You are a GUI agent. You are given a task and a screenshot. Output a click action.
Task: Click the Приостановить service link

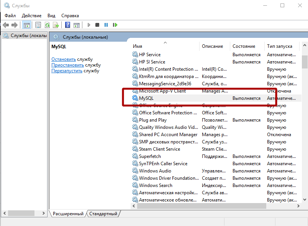[x=67, y=65]
